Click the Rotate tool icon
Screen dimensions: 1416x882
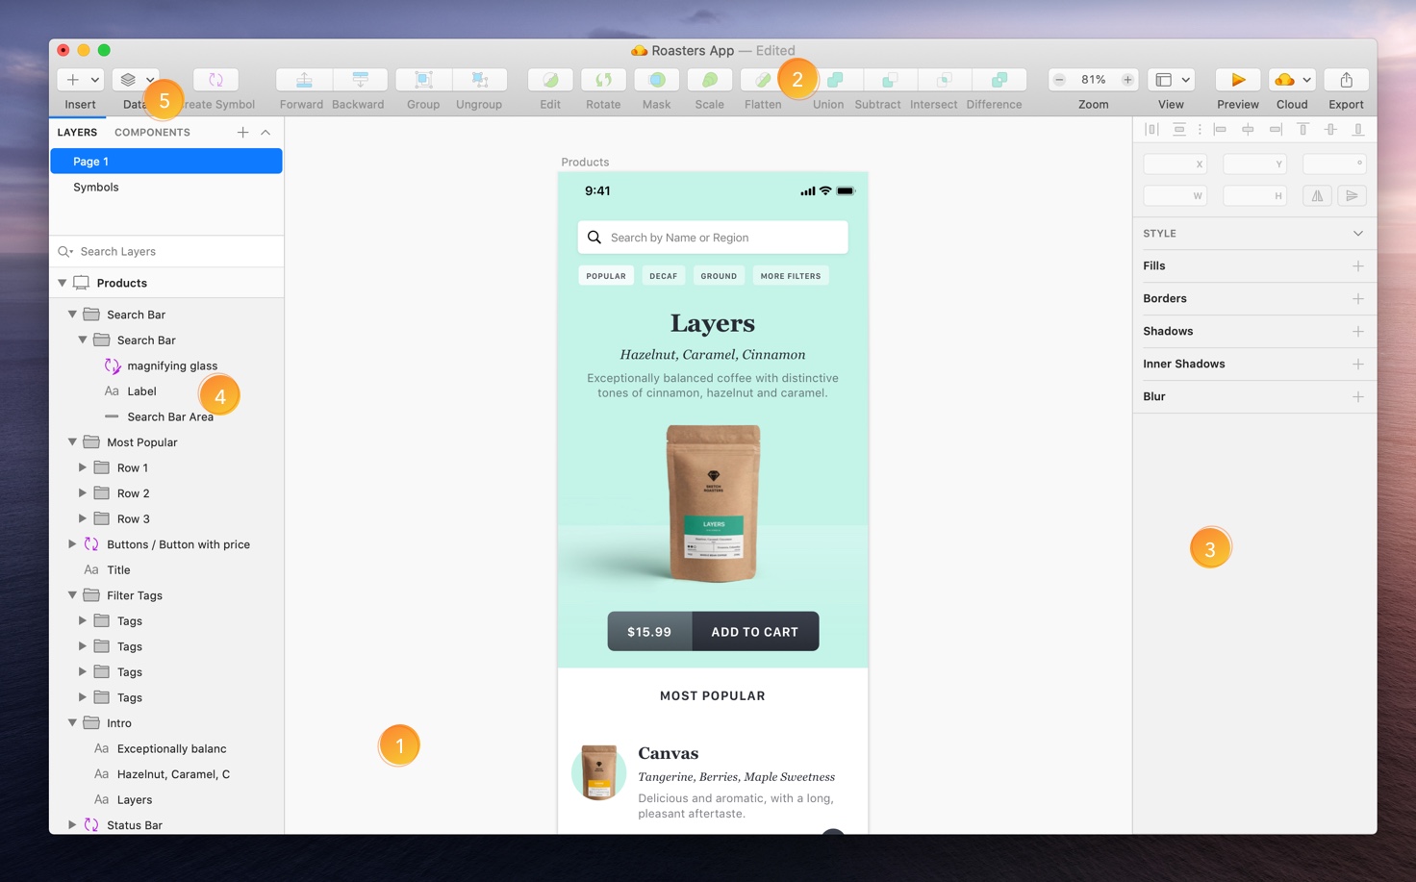pyautogui.click(x=603, y=80)
